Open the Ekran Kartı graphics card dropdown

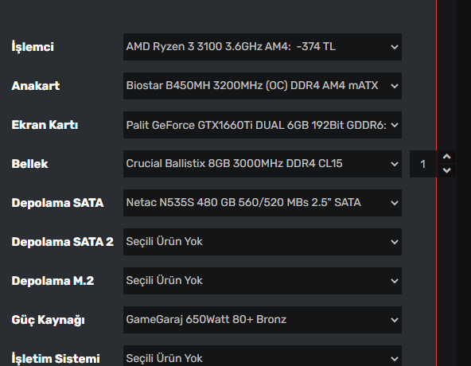[263, 125]
